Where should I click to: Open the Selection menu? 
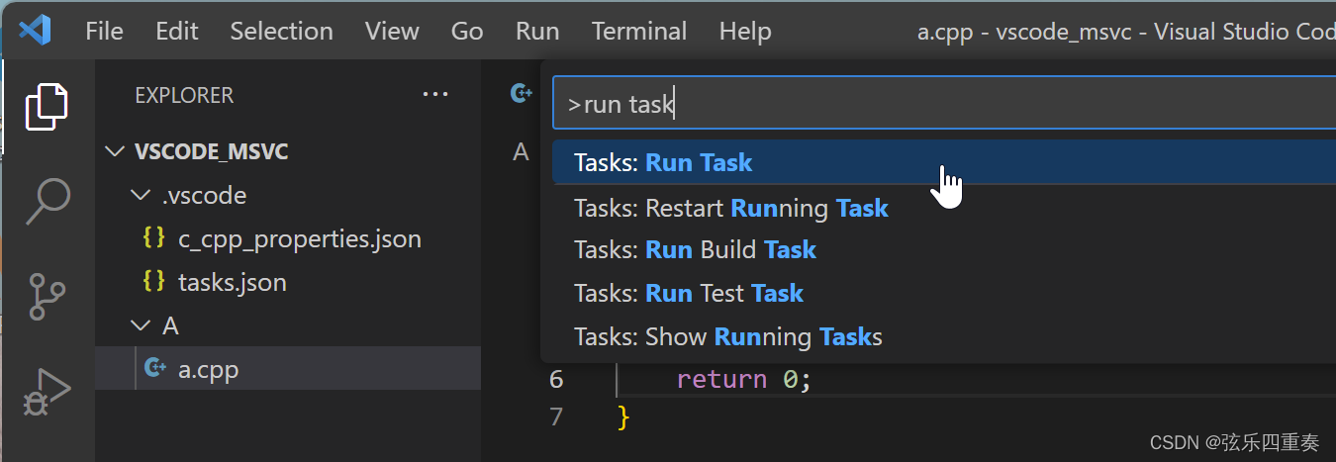tap(281, 31)
